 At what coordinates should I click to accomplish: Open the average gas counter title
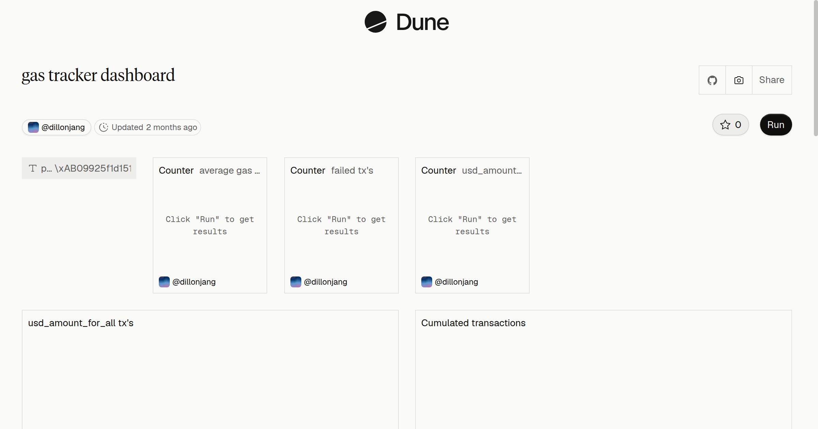[229, 170]
